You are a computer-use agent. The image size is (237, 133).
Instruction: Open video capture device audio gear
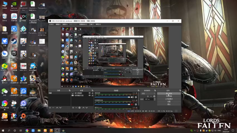coord(136,104)
